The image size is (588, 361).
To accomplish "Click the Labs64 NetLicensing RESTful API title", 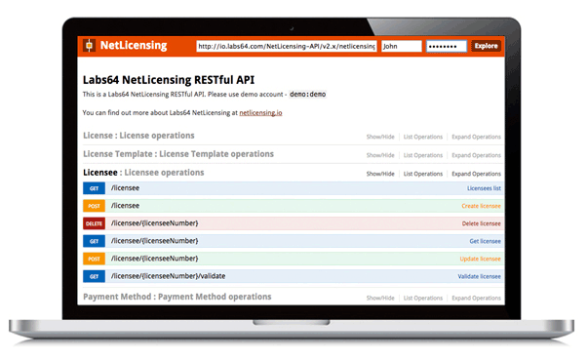I will point(169,80).
